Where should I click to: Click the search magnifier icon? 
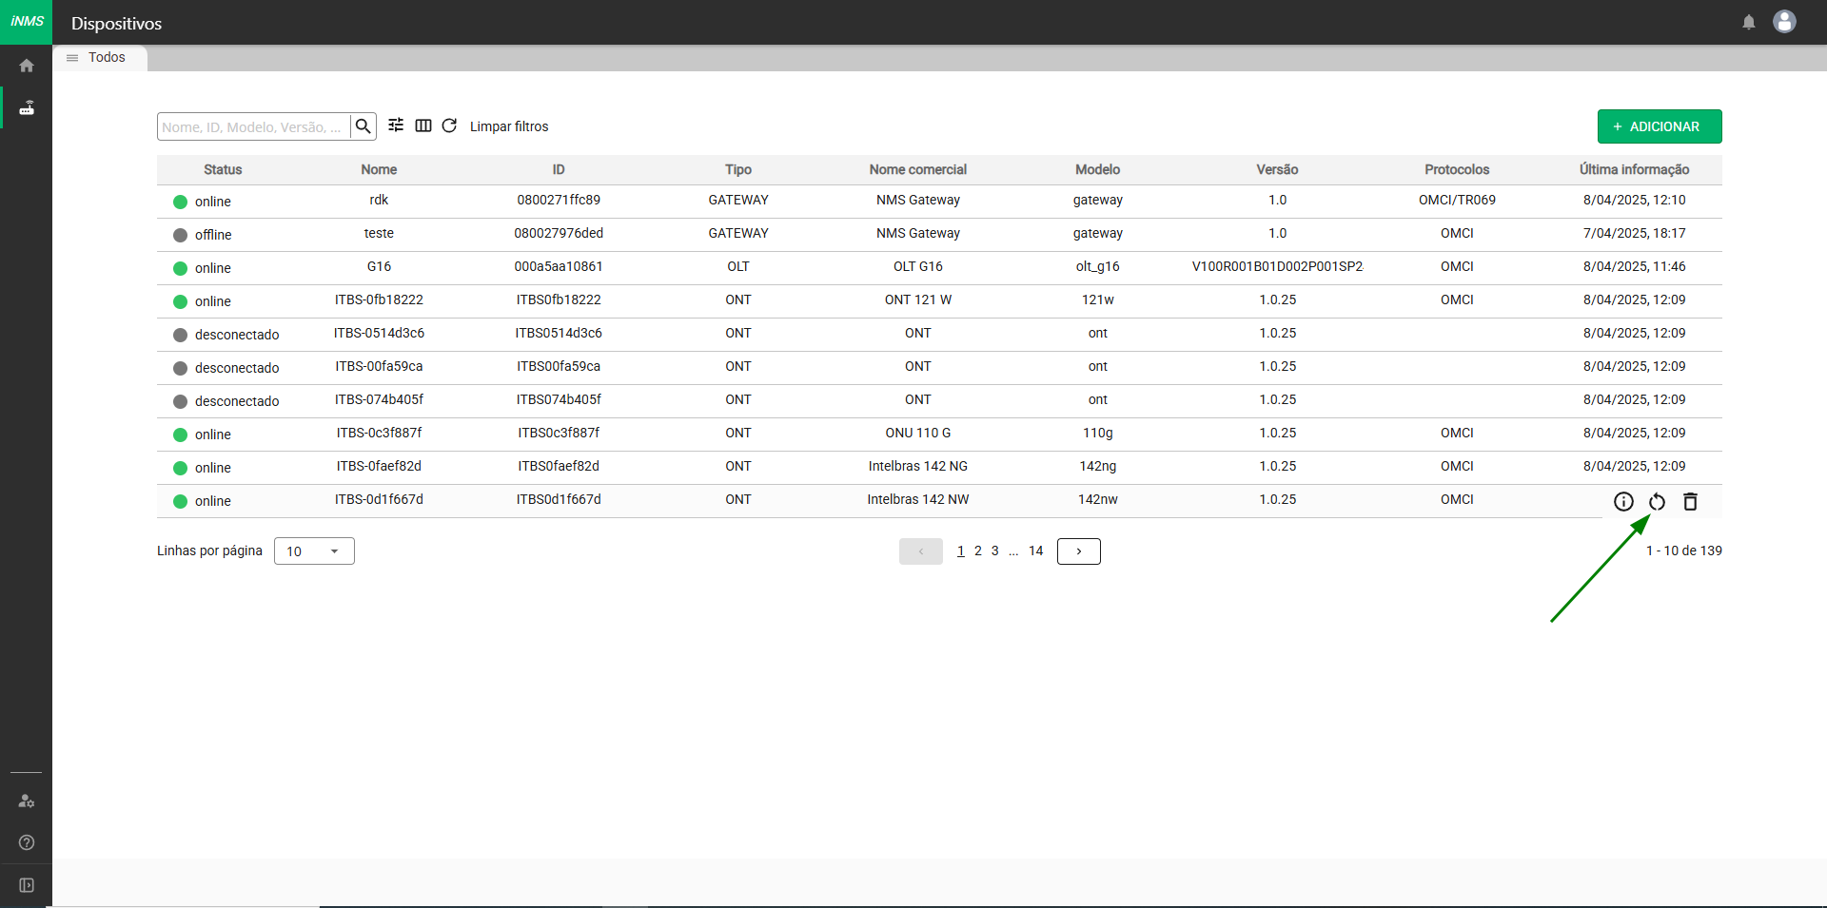pyautogui.click(x=363, y=126)
